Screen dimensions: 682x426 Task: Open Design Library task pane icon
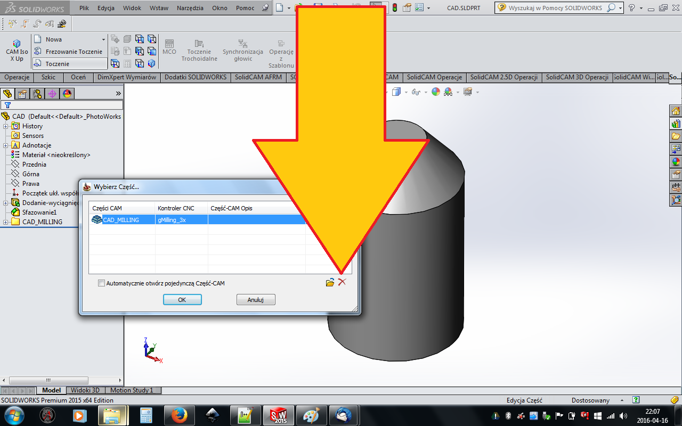pyautogui.click(x=676, y=124)
